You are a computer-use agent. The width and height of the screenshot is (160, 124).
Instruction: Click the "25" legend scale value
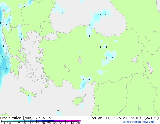pos(49,123)
